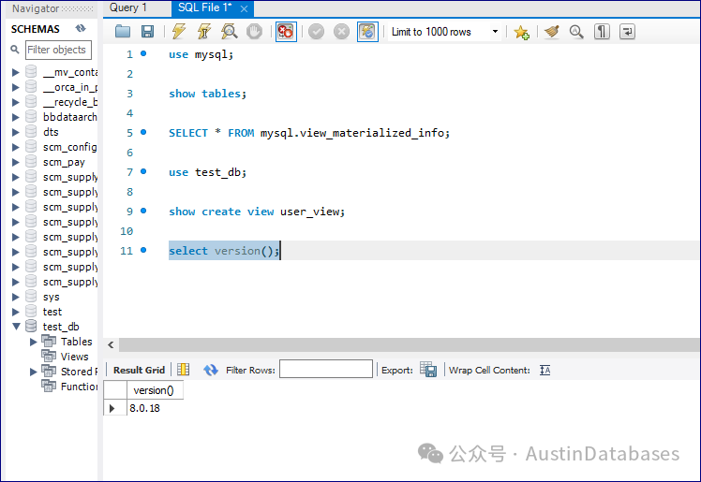Expand the dts schema
The height and width of the screenshot is (482, 701).
16,132
